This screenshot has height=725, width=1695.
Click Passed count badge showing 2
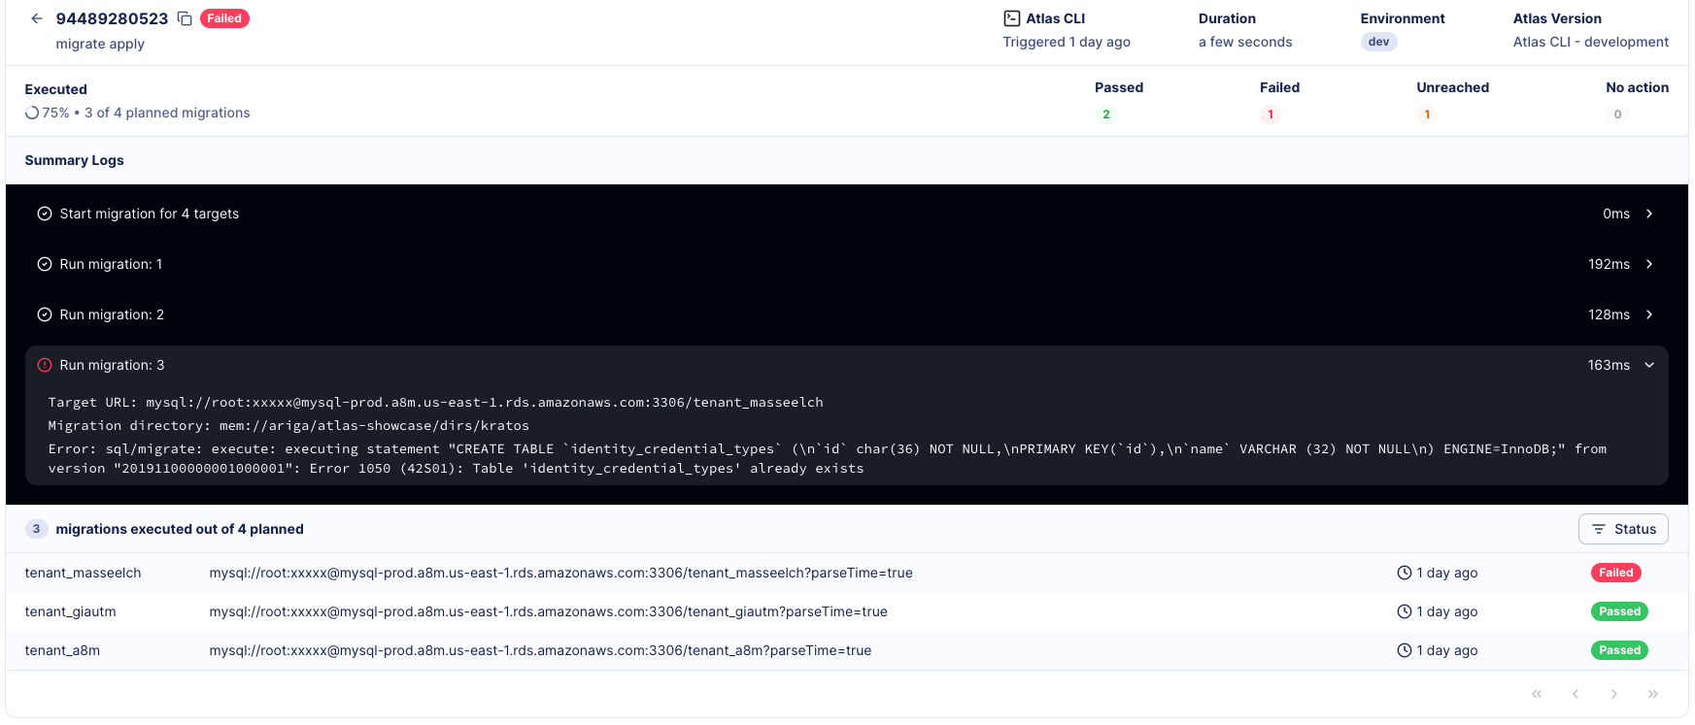click(1106, 115)
